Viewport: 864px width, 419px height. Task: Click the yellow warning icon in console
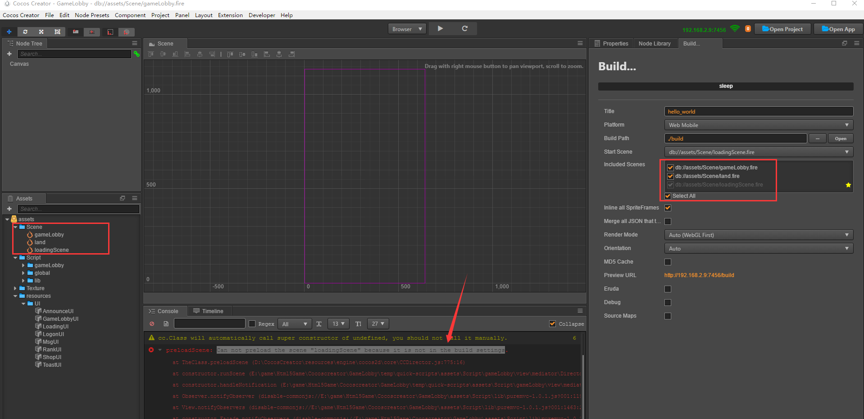[x=152, y=337]
